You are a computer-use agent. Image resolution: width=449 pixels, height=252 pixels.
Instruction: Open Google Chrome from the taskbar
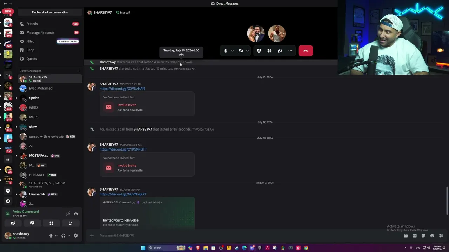306,248
